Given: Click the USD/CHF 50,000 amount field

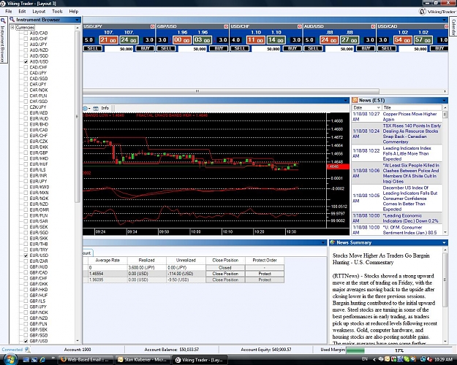Looking at the screenshot, I should click(x=266, y=49).
